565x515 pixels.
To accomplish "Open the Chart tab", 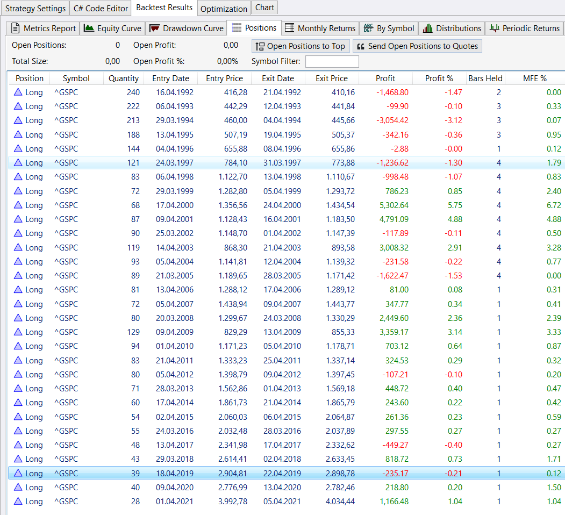I will click(264, 8).
